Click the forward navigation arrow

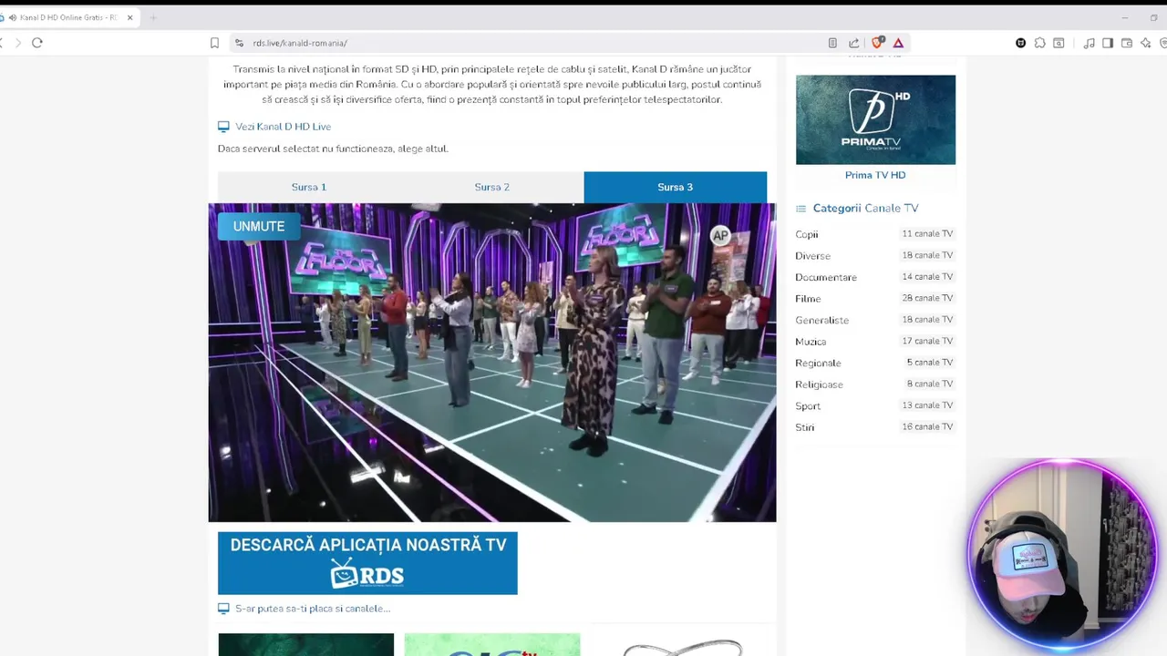pos(17,43)
